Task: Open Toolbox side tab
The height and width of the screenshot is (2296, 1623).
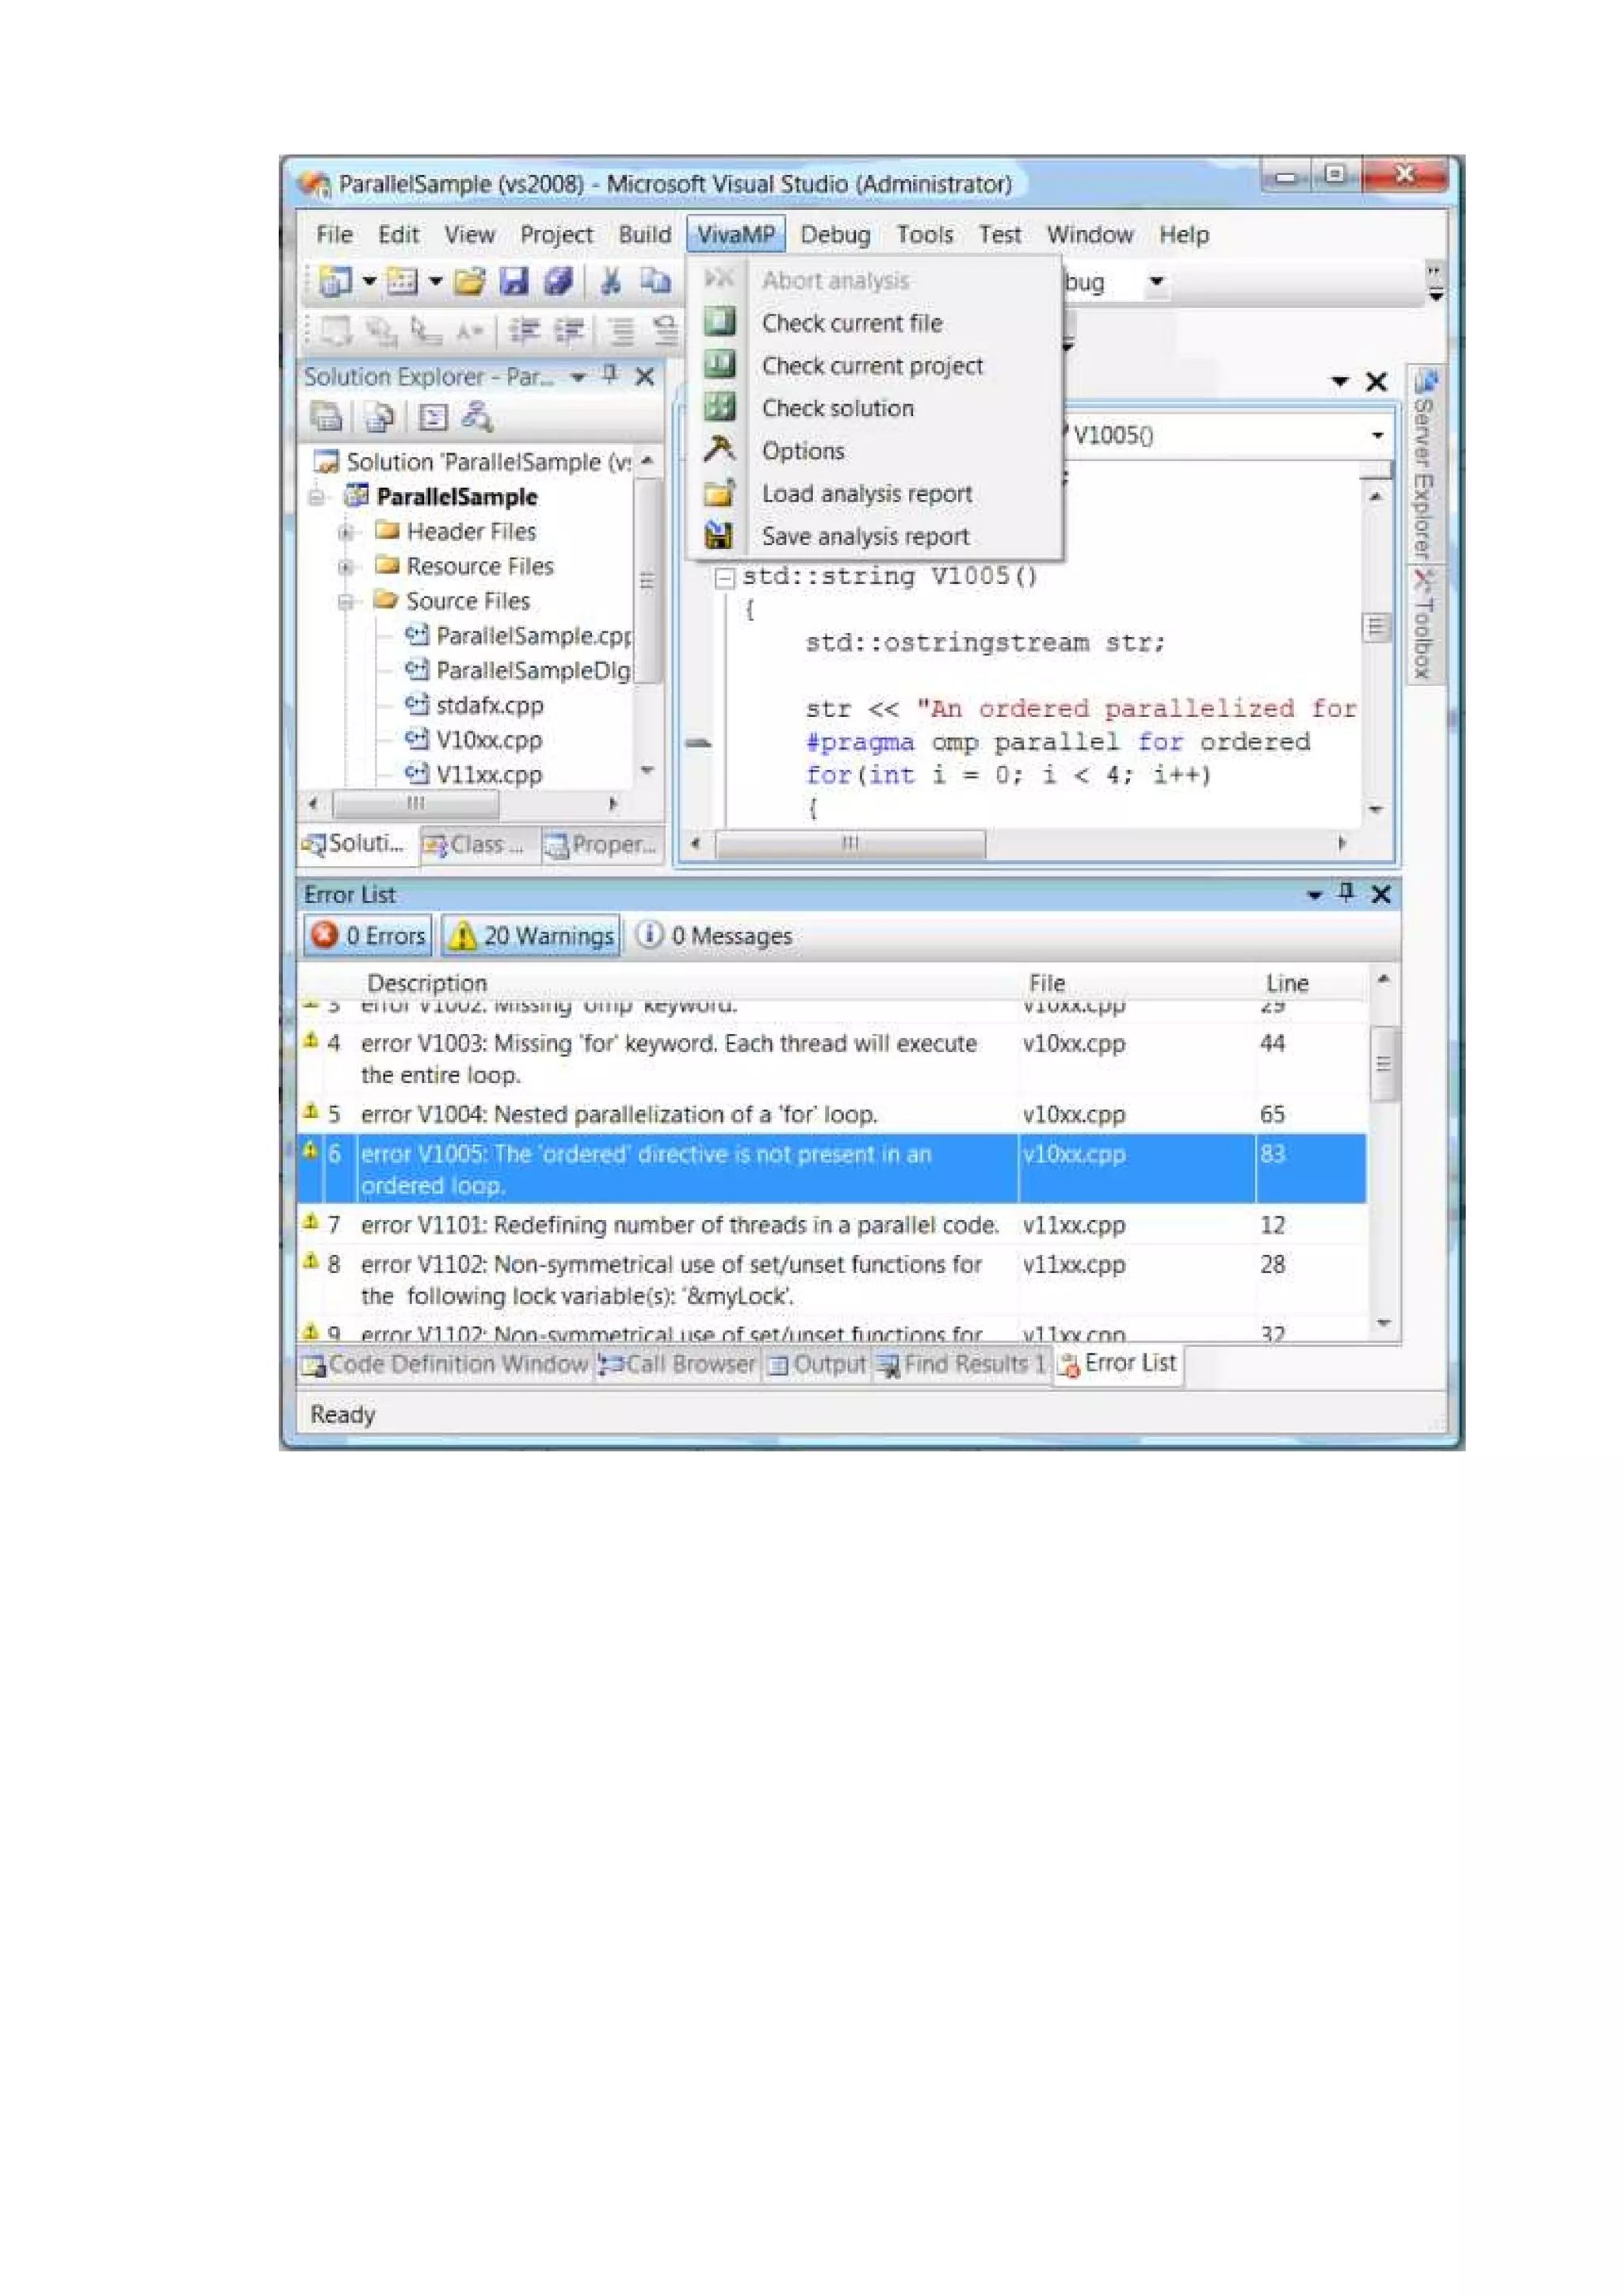Action: pyautogui.click(x=1424, y=624)
